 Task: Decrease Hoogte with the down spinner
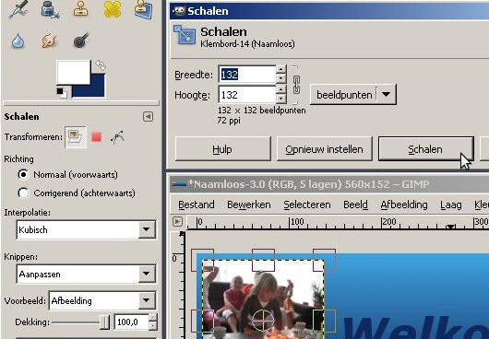tap(281, 99)
